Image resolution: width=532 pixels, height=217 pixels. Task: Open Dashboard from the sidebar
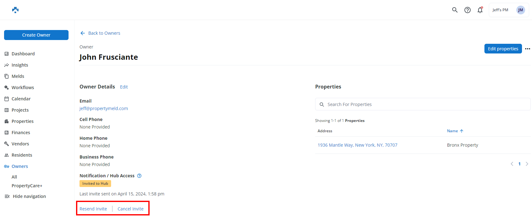[x=23, y=54]
